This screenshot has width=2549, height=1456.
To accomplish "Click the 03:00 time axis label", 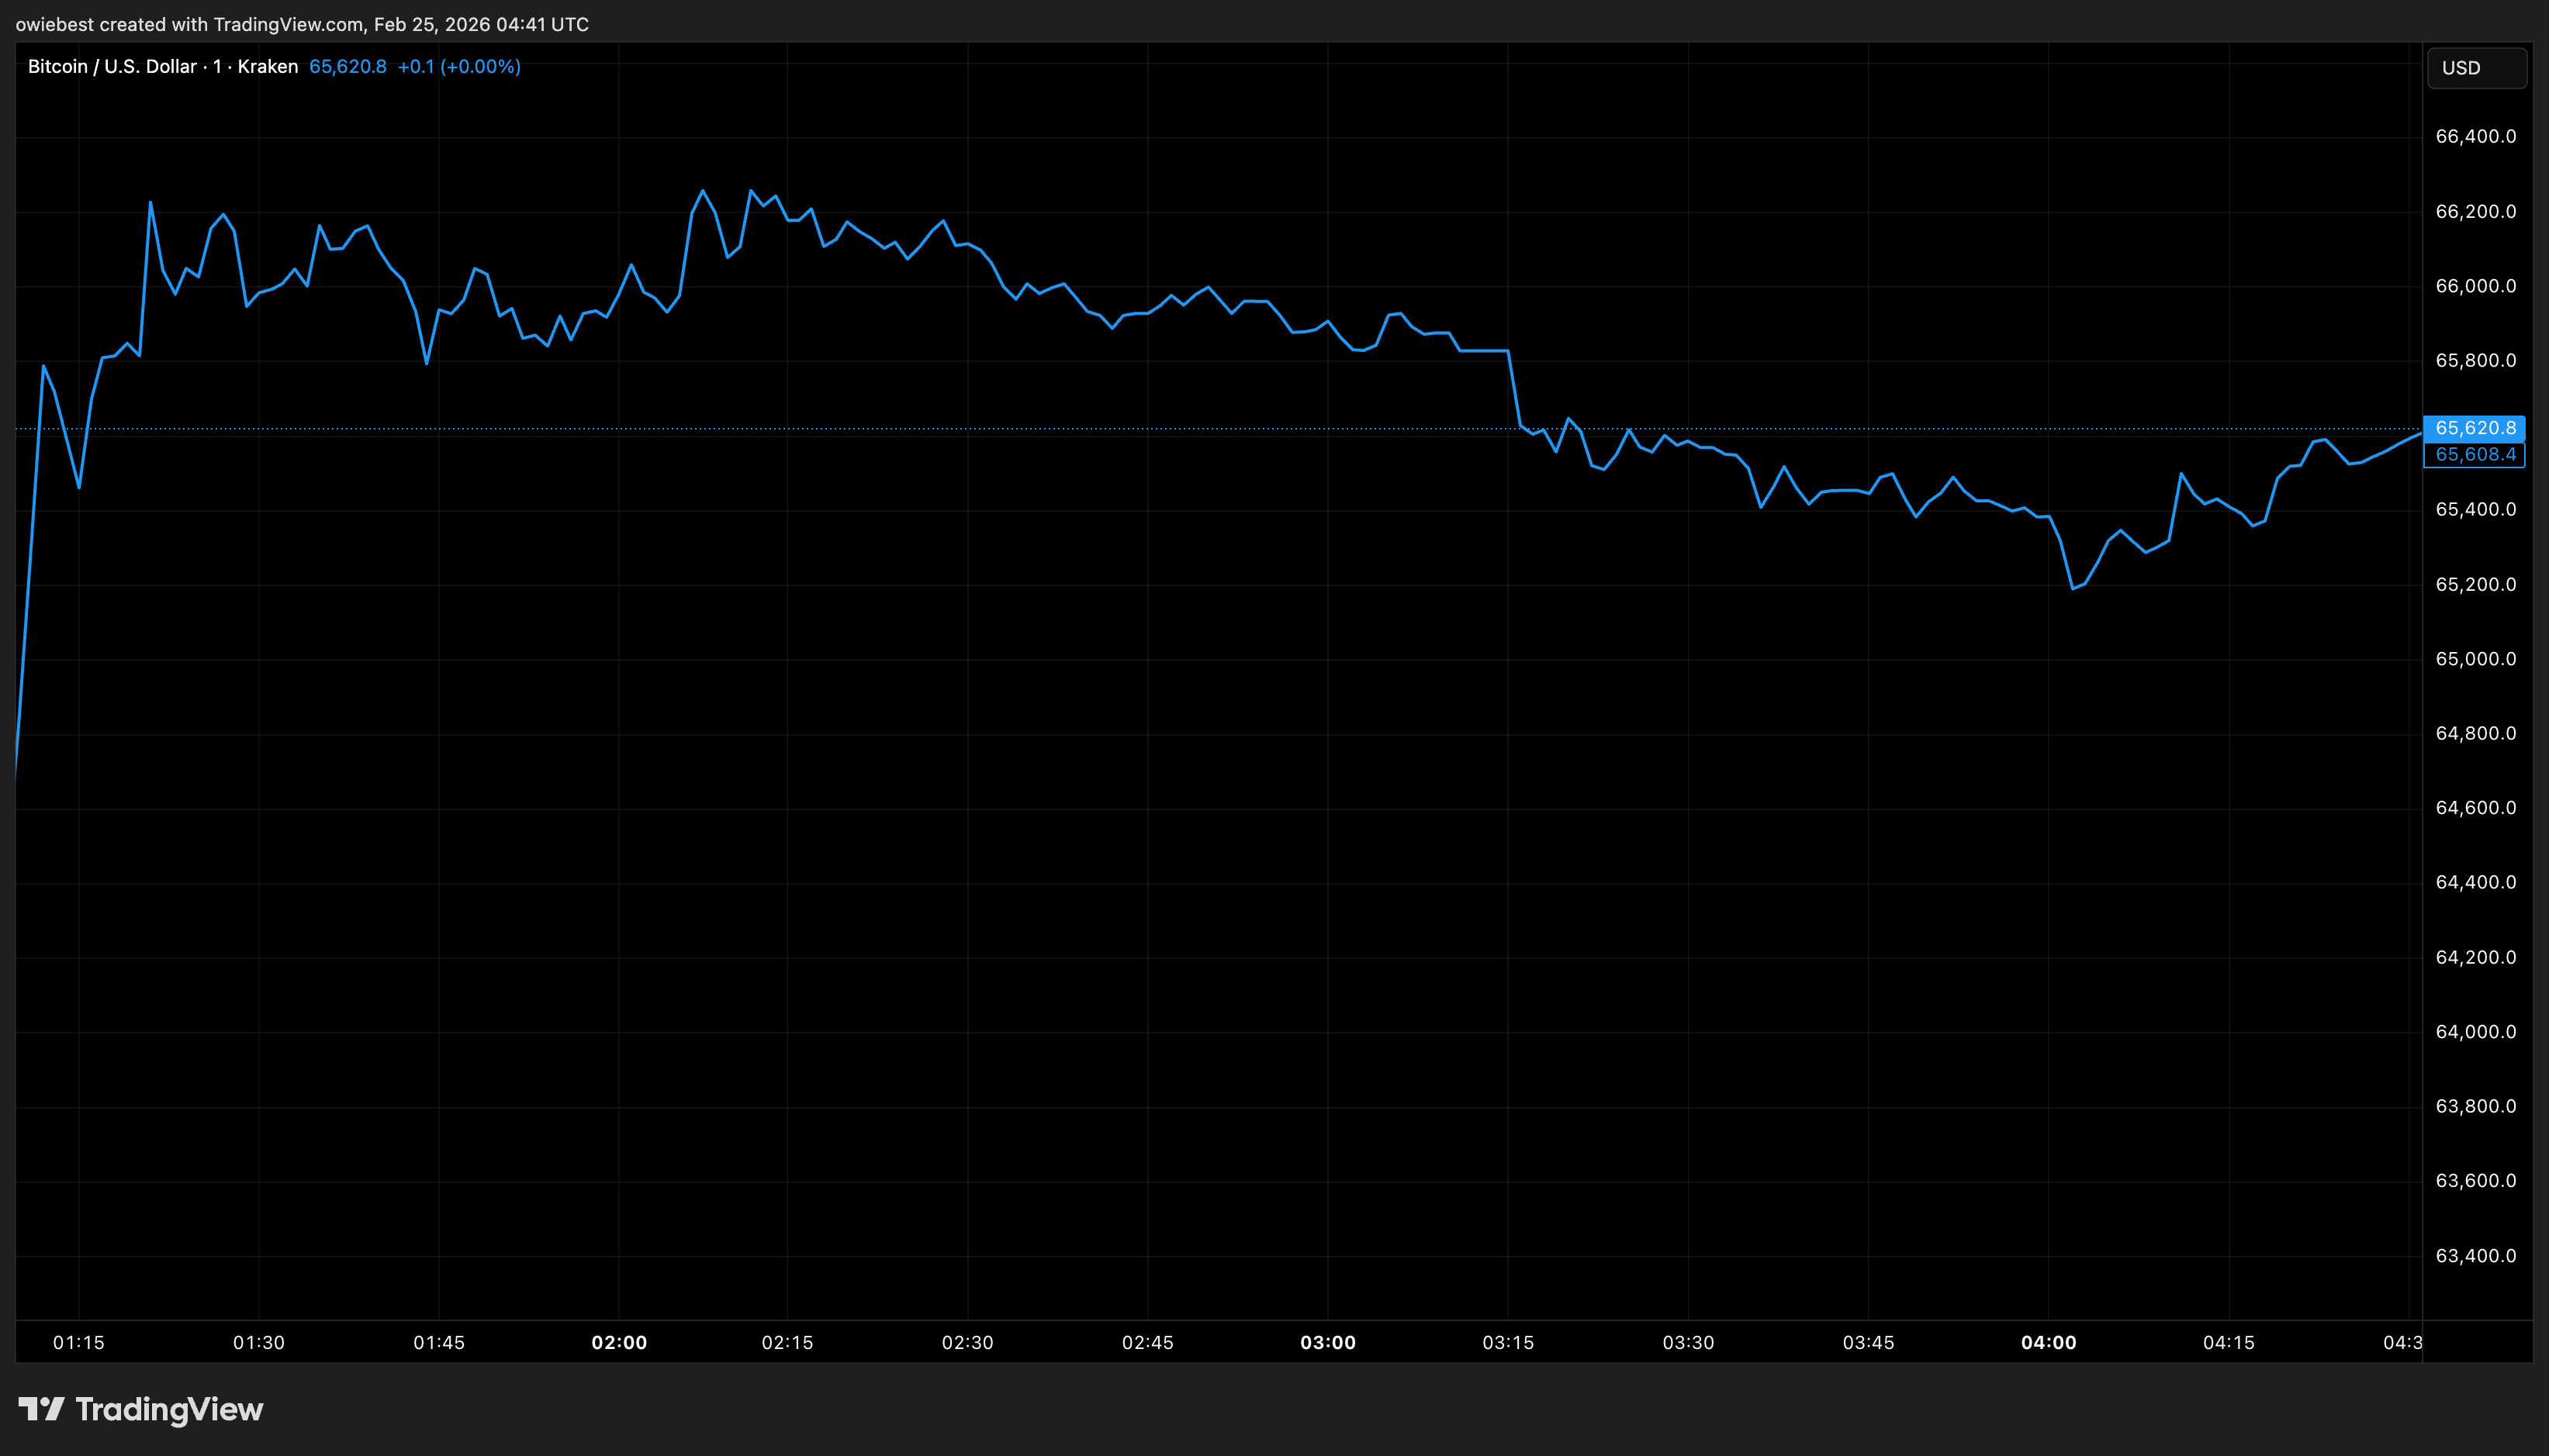I will [1327, 1343].
